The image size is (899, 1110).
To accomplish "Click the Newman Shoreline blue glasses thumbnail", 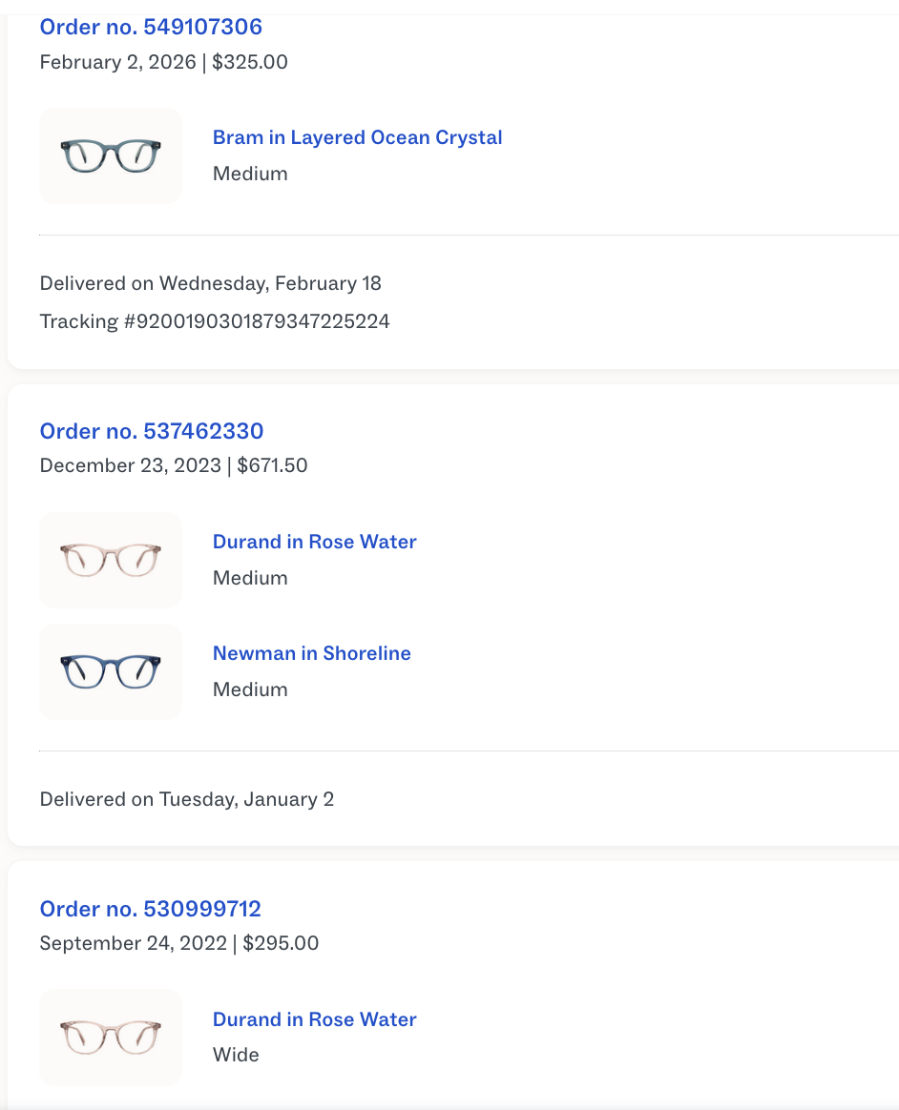I will pos(111,672).
